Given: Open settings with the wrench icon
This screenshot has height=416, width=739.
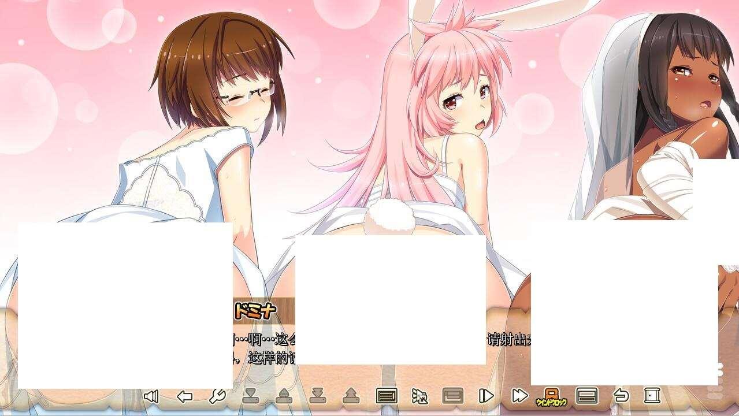Looking at the screenshot, I should coord(217,396).
